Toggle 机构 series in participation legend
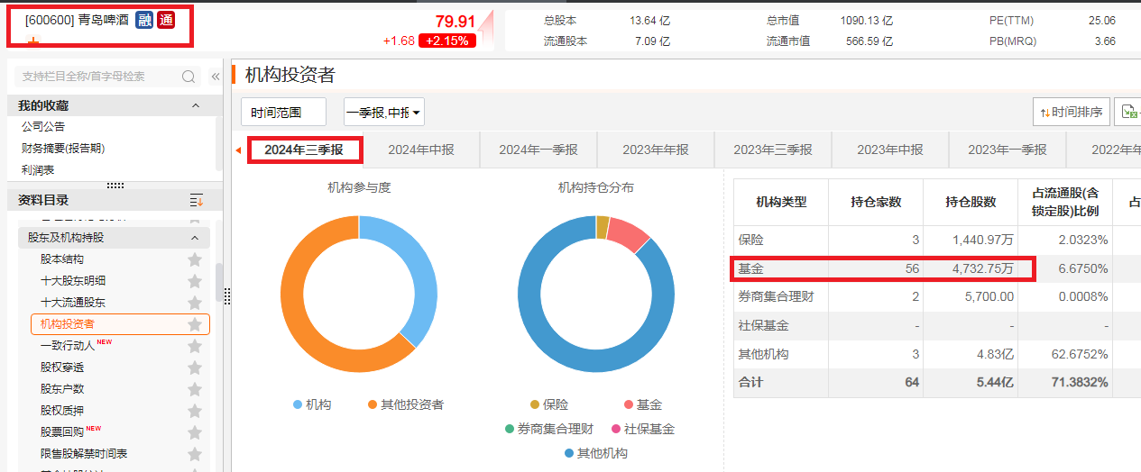The image size is (1141, 472). point(312,404)
